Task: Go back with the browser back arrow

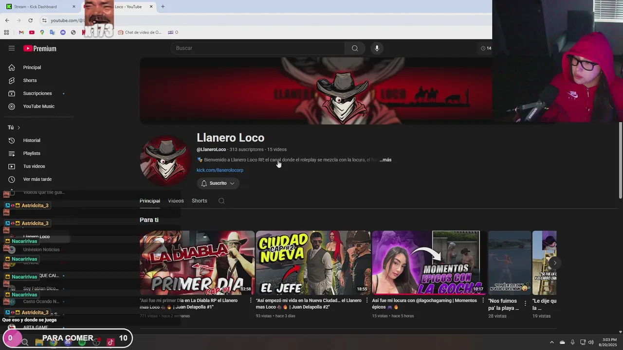Action: tap(7, 20)
